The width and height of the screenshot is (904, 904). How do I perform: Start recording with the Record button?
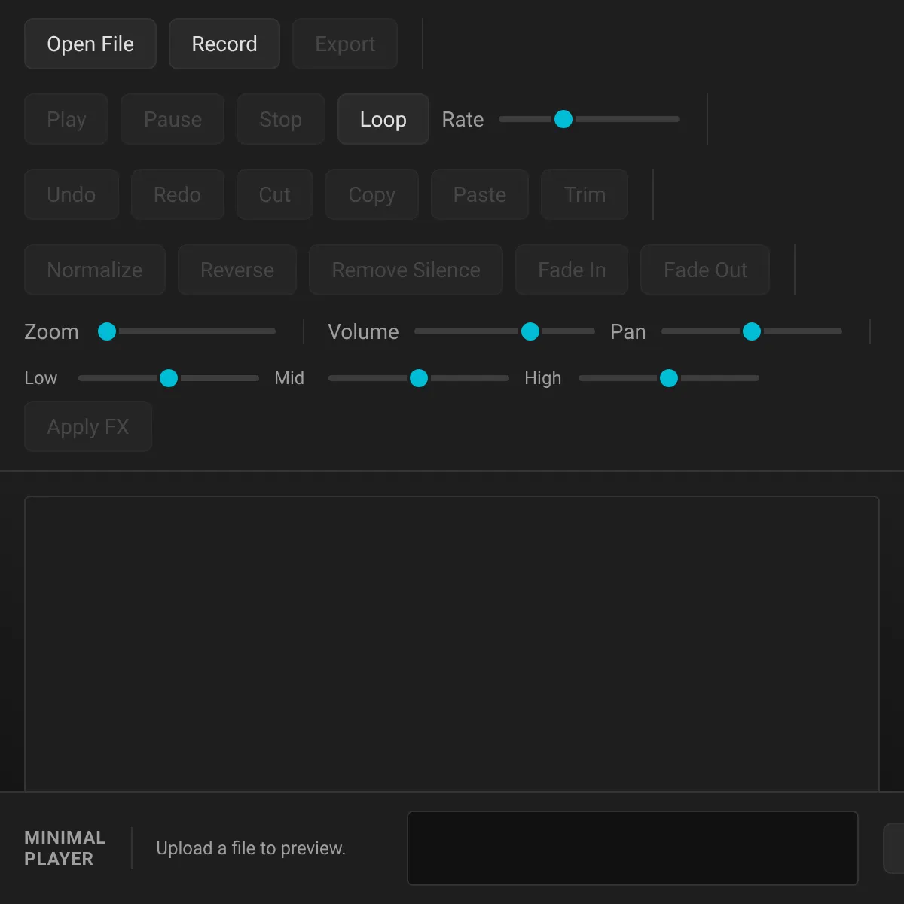(224, 44)
